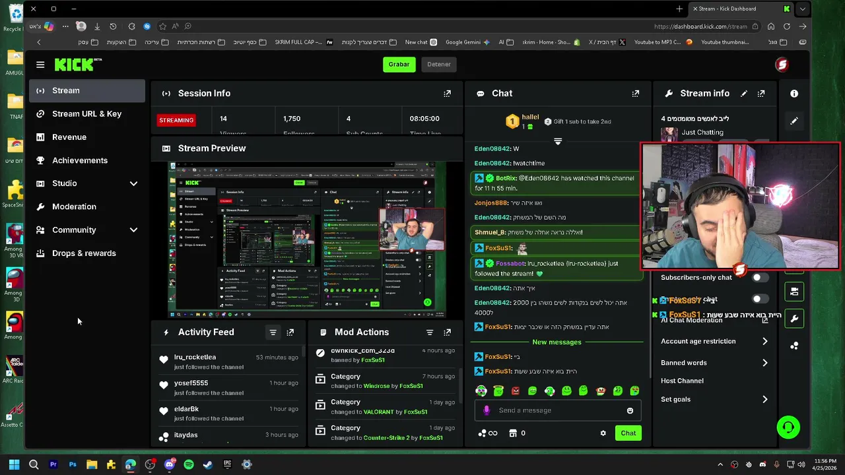
Task: Click the pencil icon in right sidebar
Action: [794, 121]
